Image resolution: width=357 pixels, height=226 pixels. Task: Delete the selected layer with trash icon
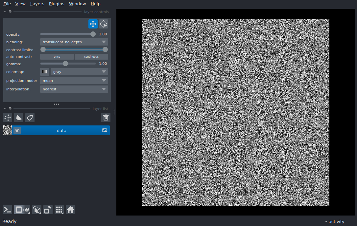pyautogui.click(x=106, y=118)
